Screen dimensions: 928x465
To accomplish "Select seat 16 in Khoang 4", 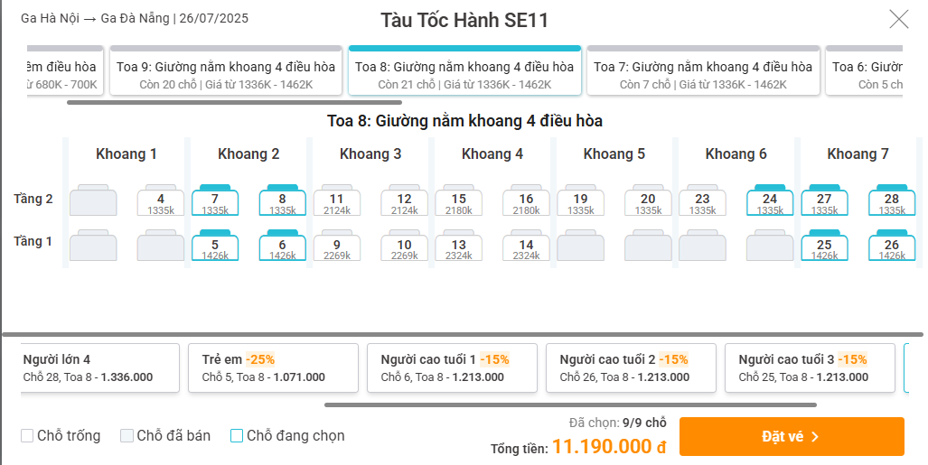I will pos(526,200).
